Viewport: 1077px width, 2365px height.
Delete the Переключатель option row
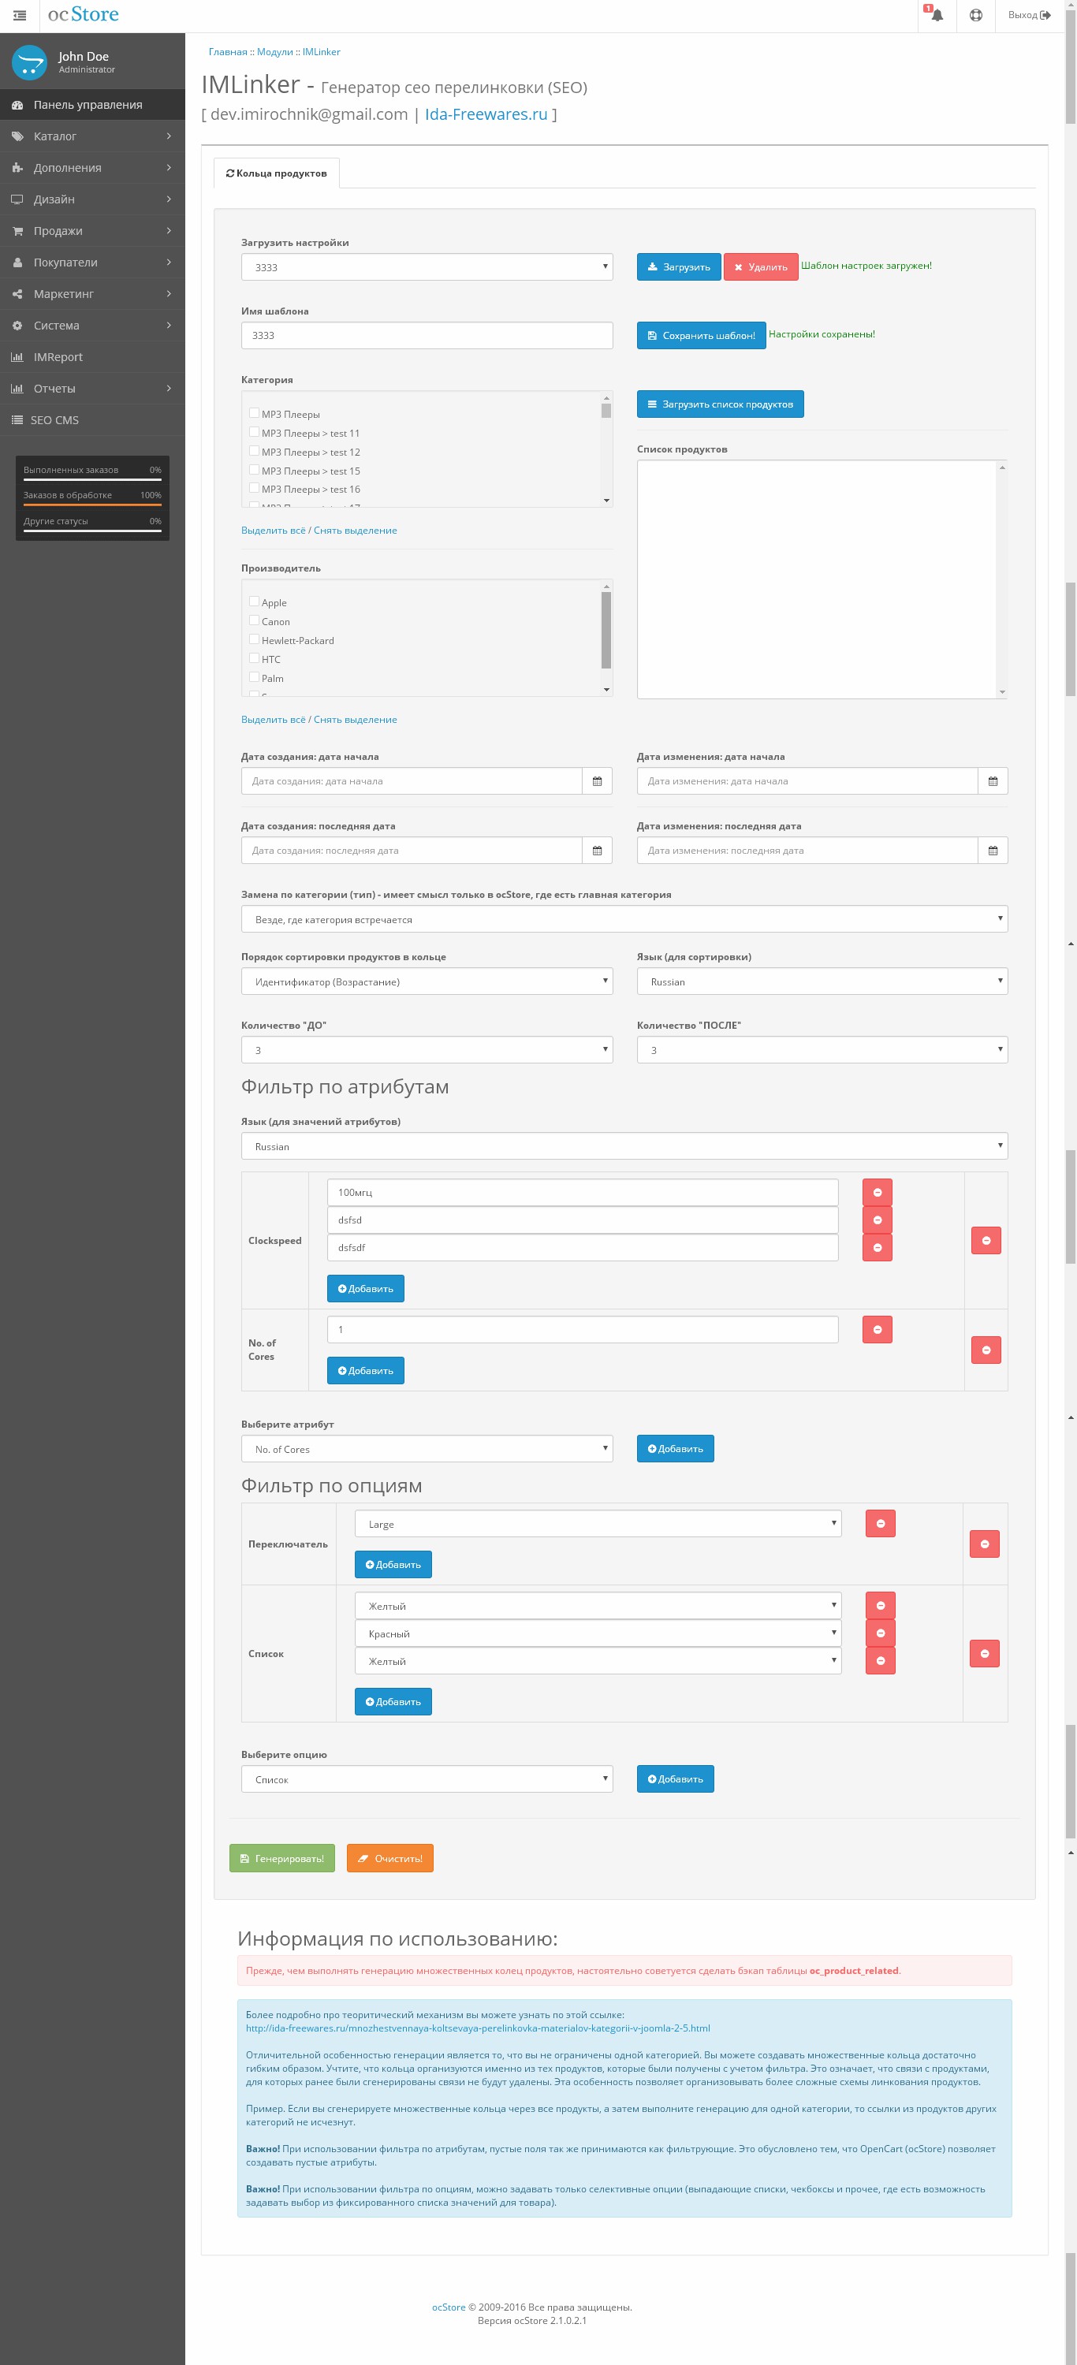click(x=984, y=1544)
